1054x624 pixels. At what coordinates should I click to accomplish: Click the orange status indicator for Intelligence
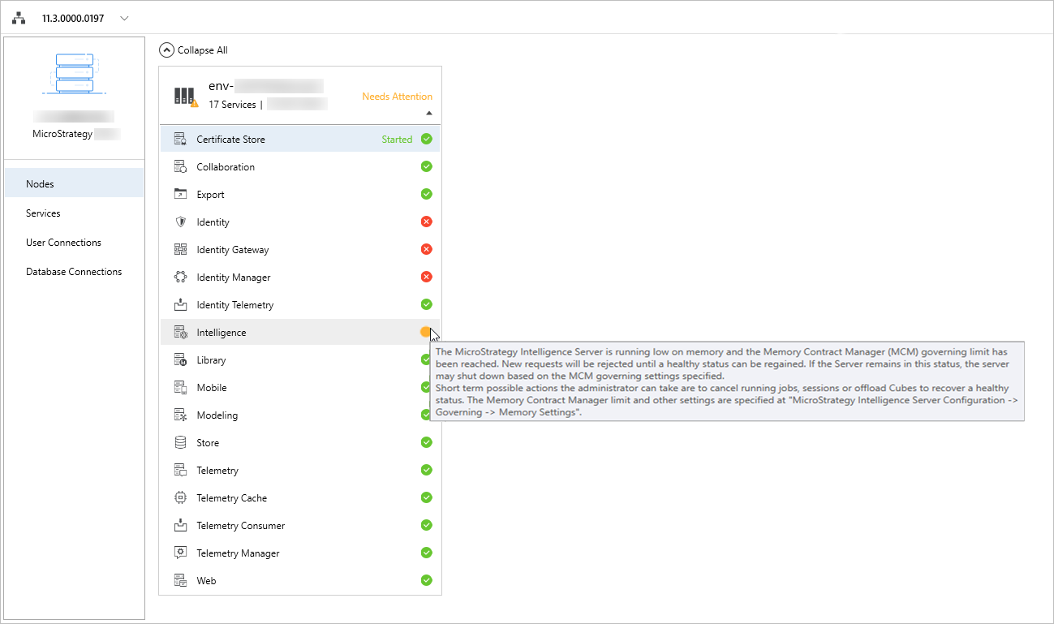[425, 332]
